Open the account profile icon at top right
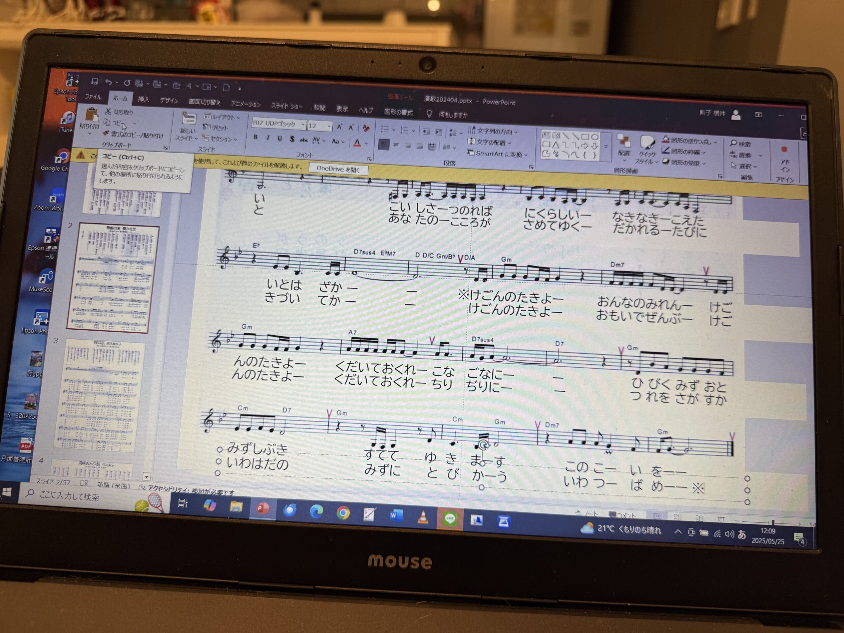 click(736, 115)
